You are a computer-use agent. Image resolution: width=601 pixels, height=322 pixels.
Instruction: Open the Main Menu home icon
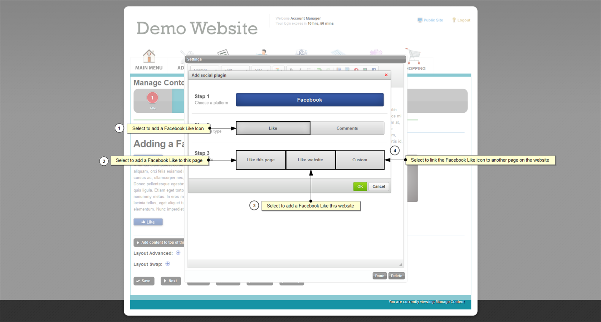[149, 56]
